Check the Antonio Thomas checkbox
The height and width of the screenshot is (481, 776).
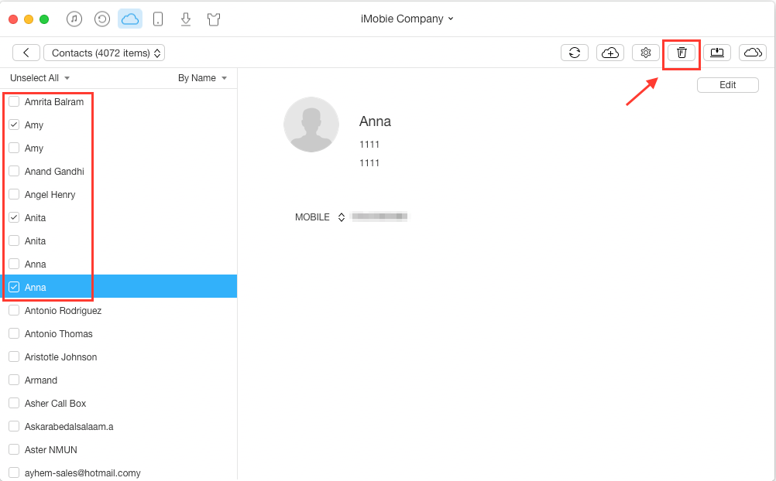[x=14, y=333]
